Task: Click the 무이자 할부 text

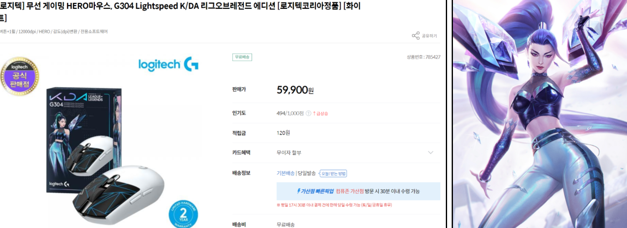Action: [289, 153]
